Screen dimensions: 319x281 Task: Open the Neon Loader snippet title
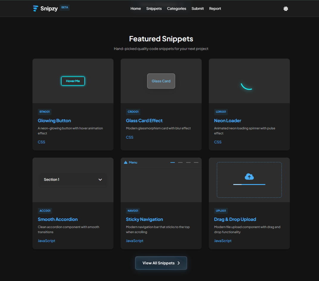(x=228, y=121)
